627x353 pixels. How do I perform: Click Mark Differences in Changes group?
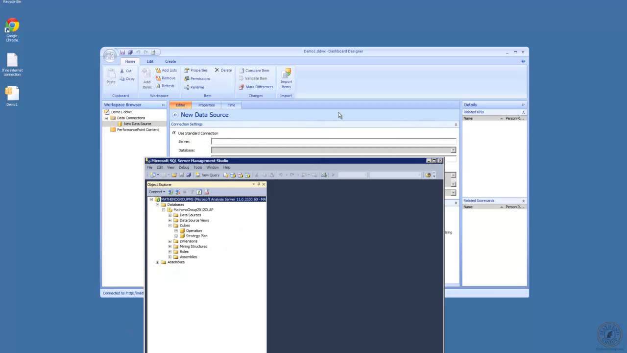[256, 87]
